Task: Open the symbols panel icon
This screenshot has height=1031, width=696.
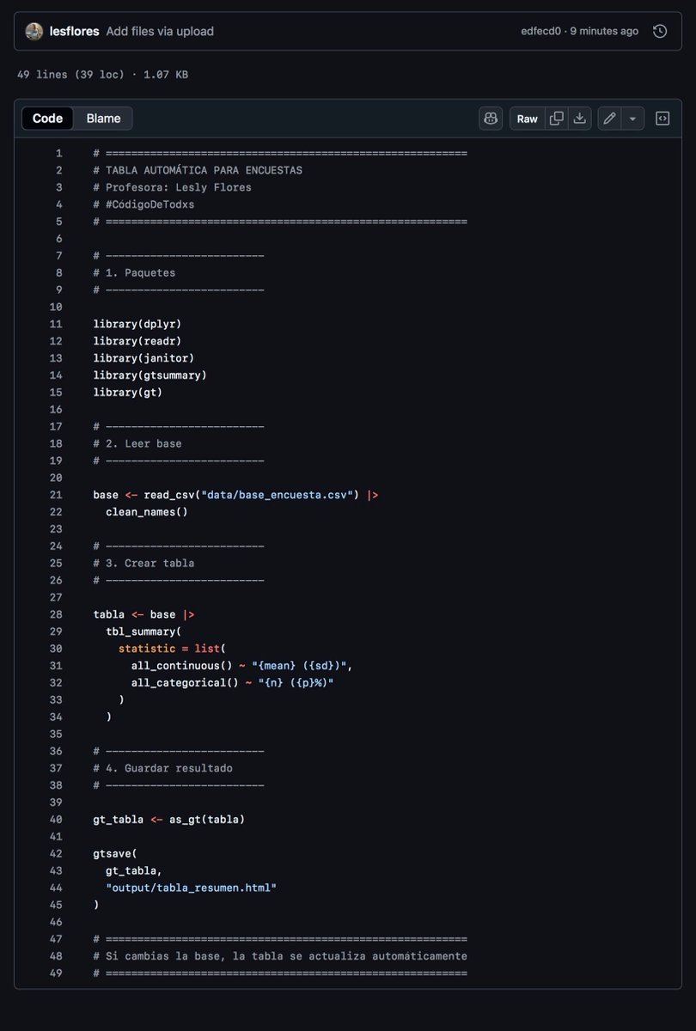Action: pyautogui.click(x=662, y=119)
